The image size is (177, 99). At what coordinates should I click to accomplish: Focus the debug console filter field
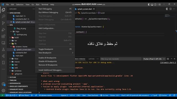click(121, 59)
